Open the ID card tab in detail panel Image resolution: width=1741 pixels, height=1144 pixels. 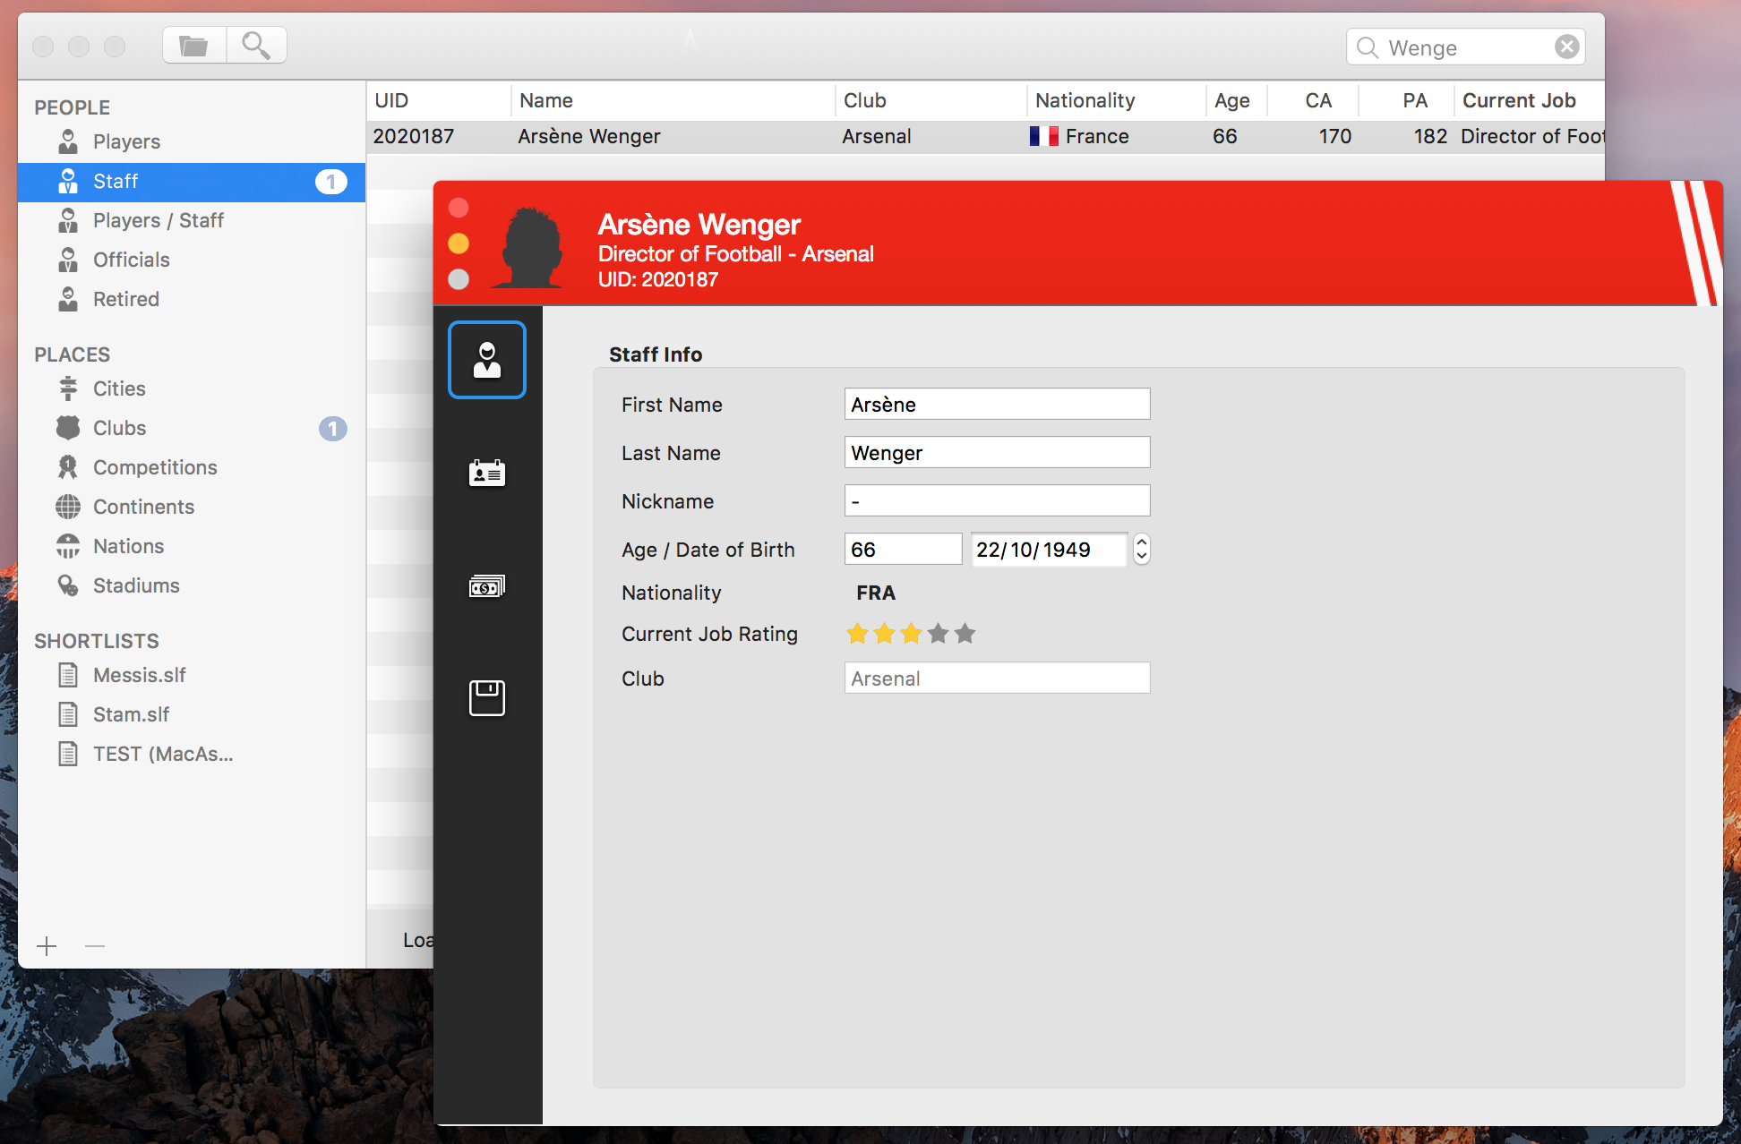[487, 473]
